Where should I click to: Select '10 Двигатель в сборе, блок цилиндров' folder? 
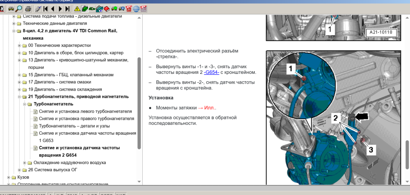76,53
